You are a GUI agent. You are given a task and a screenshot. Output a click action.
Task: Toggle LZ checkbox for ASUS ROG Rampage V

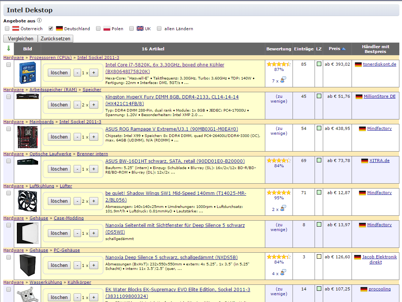[x=319, y=128]
